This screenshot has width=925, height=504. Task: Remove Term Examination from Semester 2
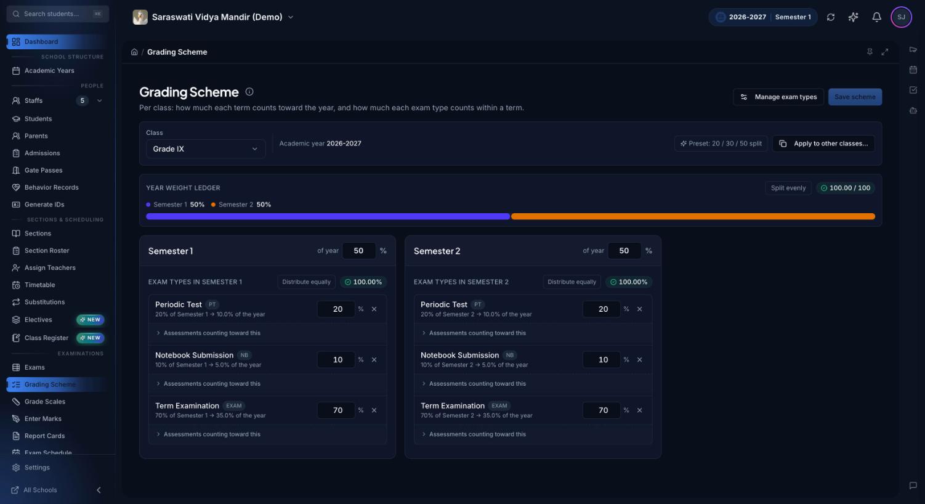[639, 410]
